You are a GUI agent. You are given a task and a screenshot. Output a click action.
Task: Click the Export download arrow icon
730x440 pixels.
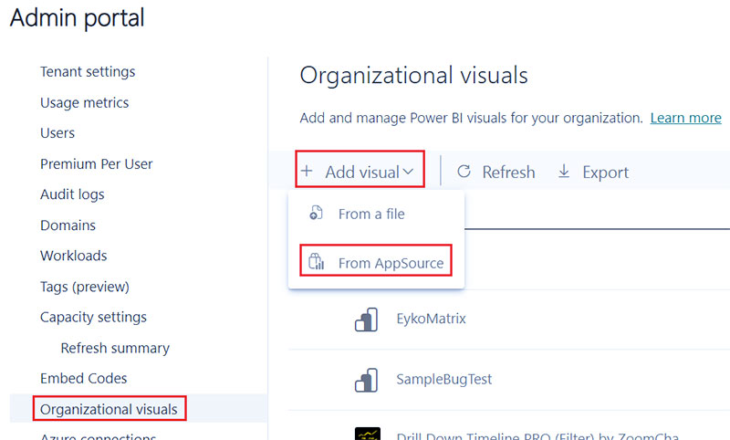(564, 171)
